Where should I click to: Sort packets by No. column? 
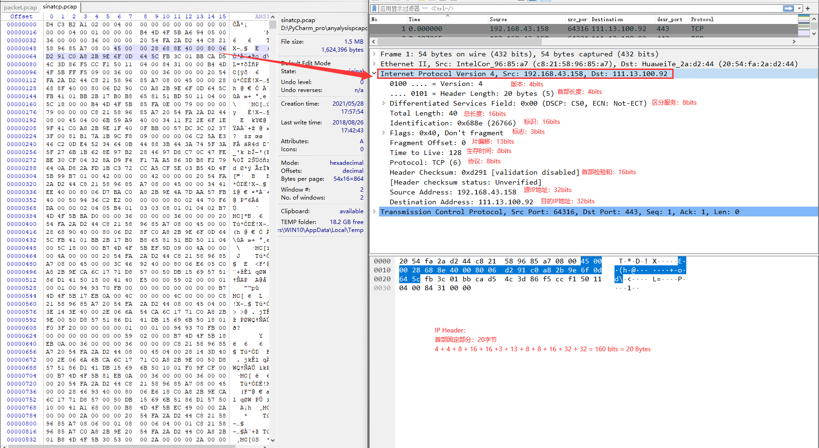(x=387, y=19)
